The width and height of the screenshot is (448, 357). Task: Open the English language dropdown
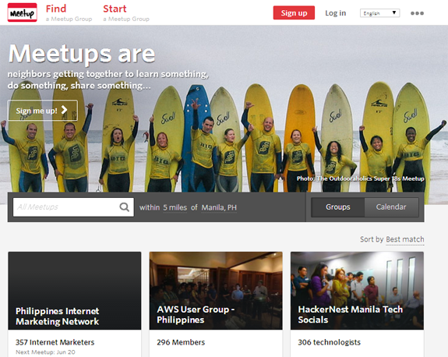tap(379, 13)
